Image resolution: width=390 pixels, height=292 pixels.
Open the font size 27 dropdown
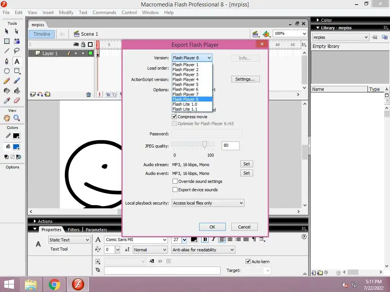tap(184, 240)
